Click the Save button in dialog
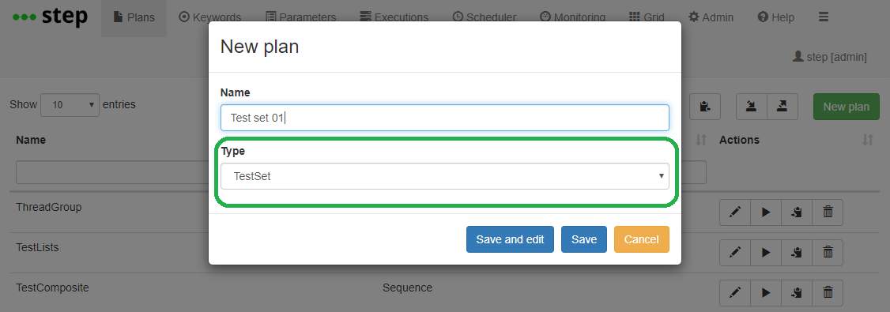The width and height of the screenshot is (890, 312). point(584,239)
